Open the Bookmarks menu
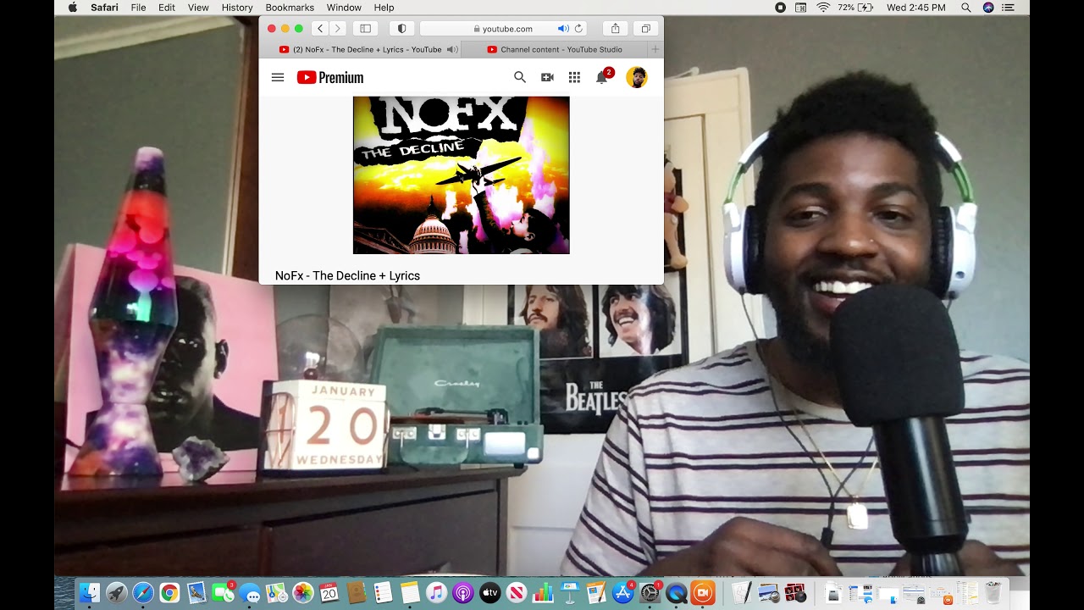 point(290,8)
